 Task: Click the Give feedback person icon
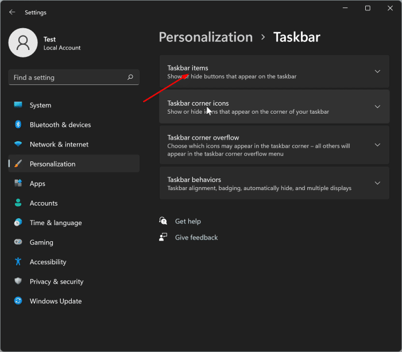(x=163, y=237)
